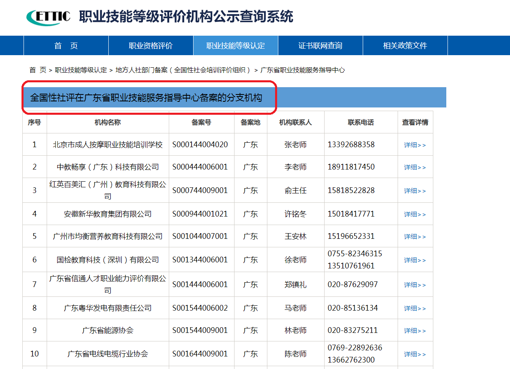Click the organization name 广东省能源协会
The width and height of the screenshot is (510, 369).
click(108, 330)
